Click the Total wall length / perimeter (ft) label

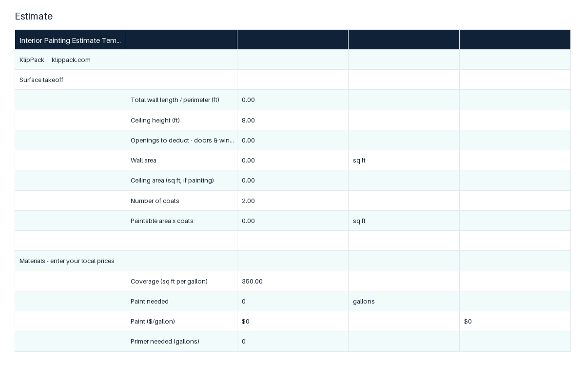175,100
